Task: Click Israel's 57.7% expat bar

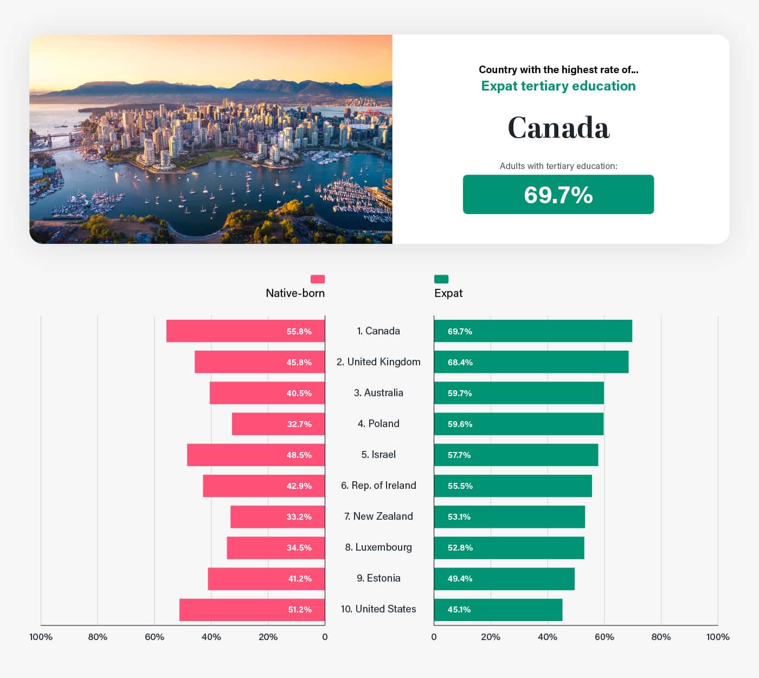Action: (x=516, y=455)
